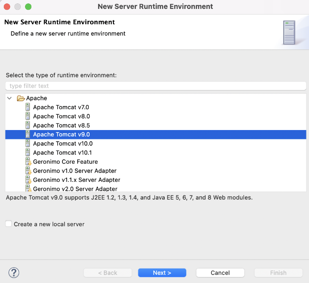Select Geronimo v1.1.x Server Adapter label
The image size is (309, 283).
(x=77, y=180)
